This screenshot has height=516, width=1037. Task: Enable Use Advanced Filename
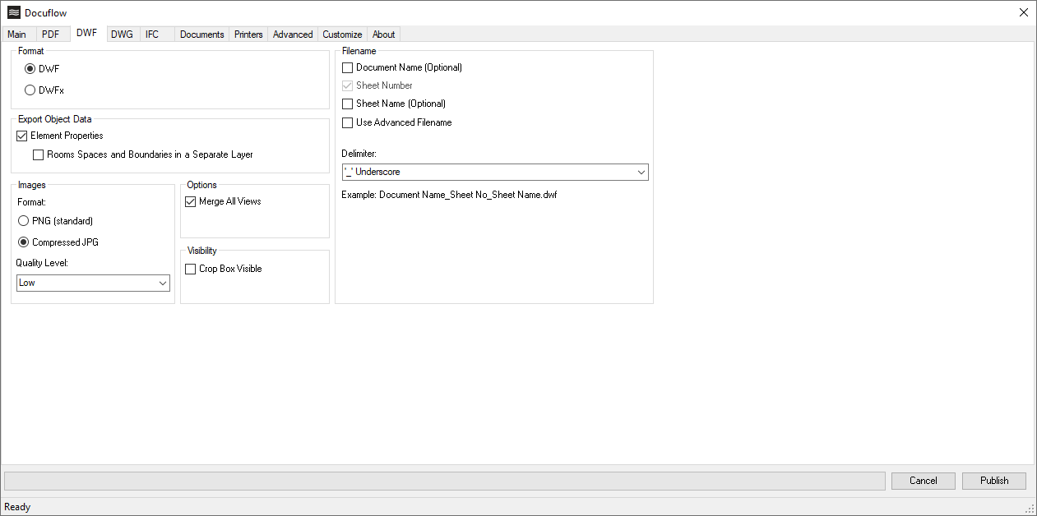point(347,122)
